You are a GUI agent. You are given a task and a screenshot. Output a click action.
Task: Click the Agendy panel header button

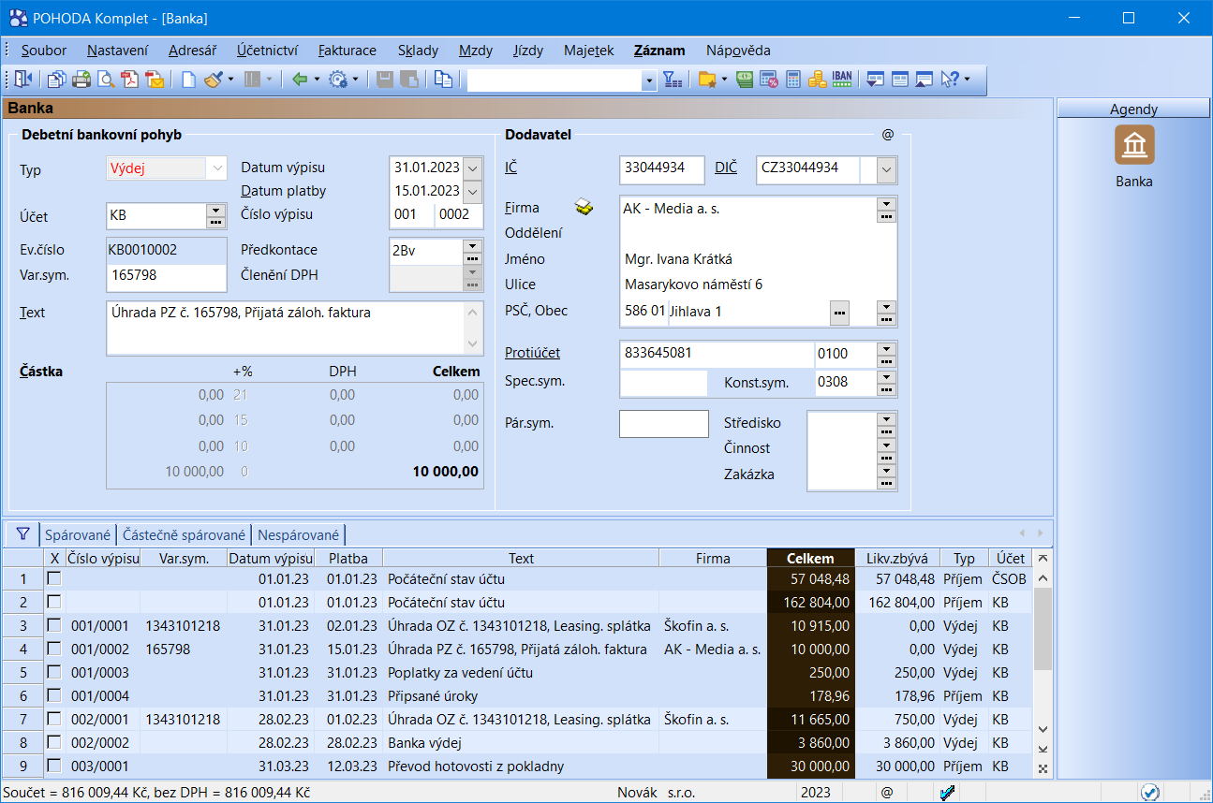[x=1133, y=109]
